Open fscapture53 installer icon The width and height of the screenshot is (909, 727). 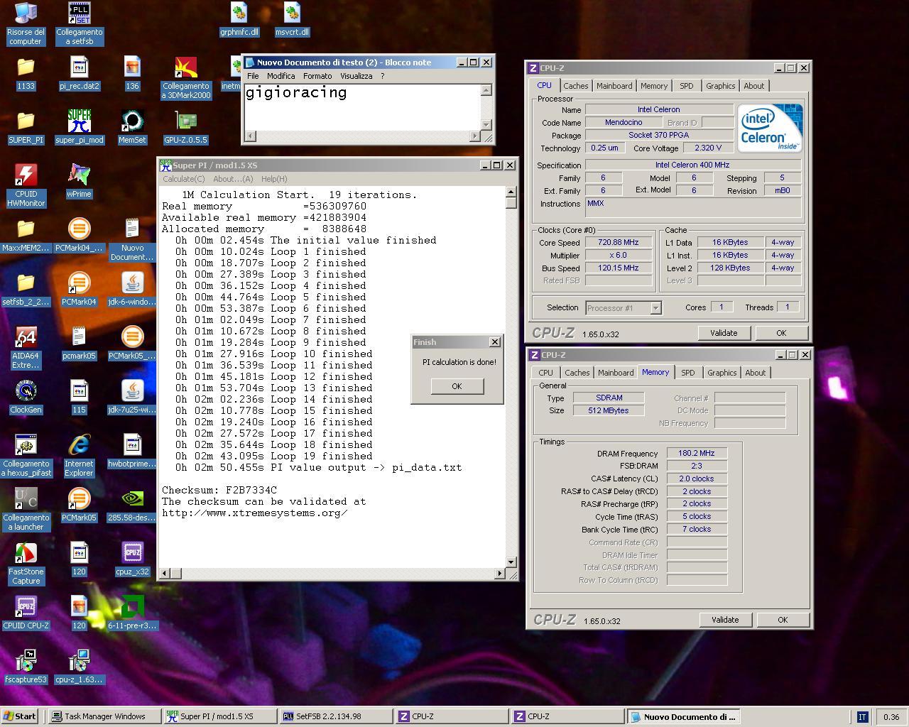(26, 667)
